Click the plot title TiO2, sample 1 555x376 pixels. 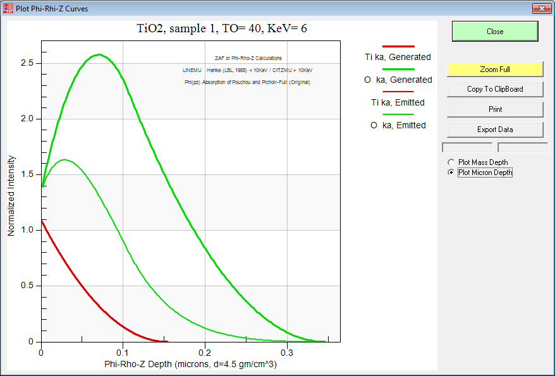[x=222, y=28]
